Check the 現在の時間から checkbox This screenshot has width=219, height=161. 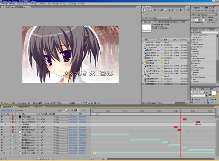192,23
